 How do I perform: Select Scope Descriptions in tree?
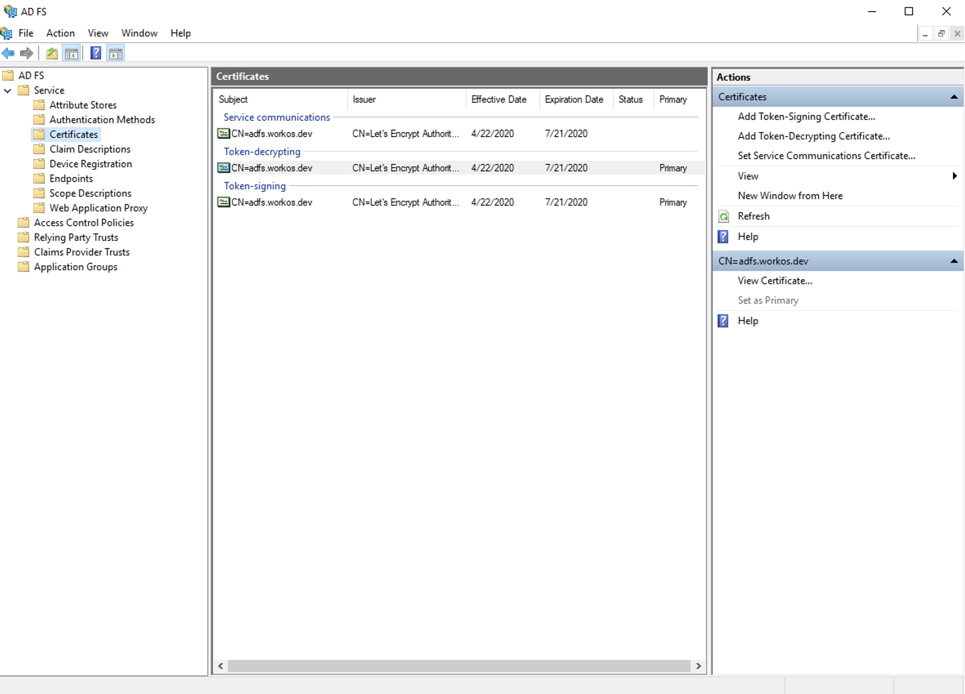(x=90, y=193)
